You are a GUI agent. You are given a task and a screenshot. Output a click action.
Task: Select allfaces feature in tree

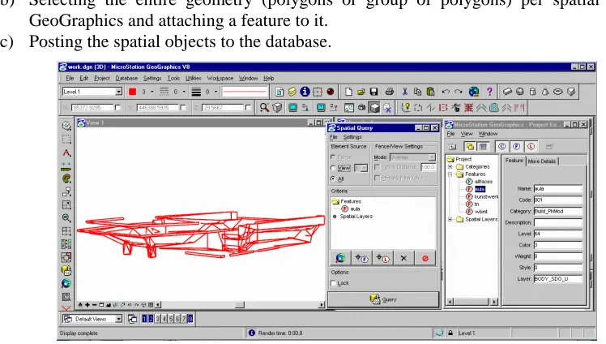(x=484, y=182)
